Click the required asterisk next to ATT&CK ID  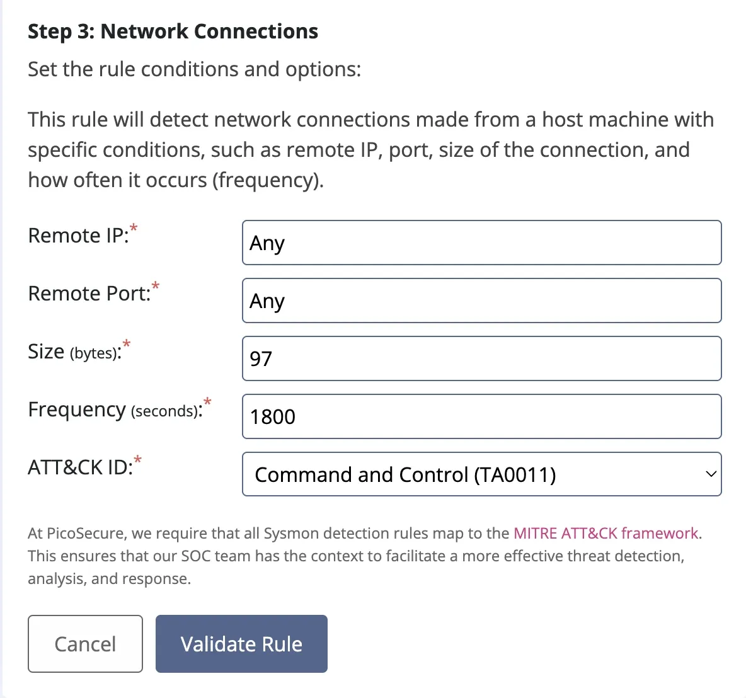tap(137, 460)
